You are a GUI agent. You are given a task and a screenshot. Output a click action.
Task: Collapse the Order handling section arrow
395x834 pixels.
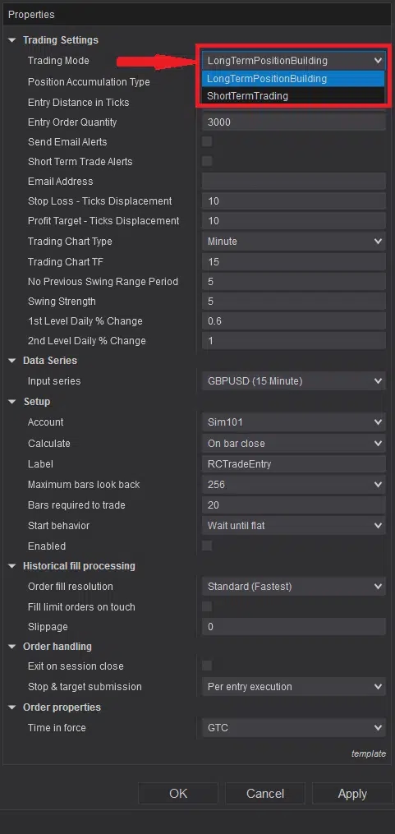11,647
